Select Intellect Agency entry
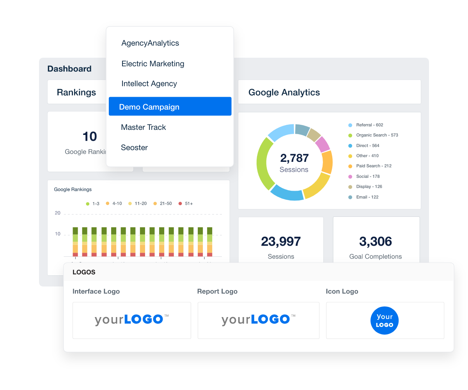 click(149, 83)
